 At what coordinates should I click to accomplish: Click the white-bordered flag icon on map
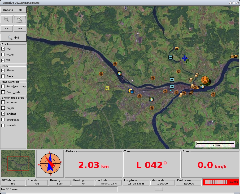click(x=171, y=91)
